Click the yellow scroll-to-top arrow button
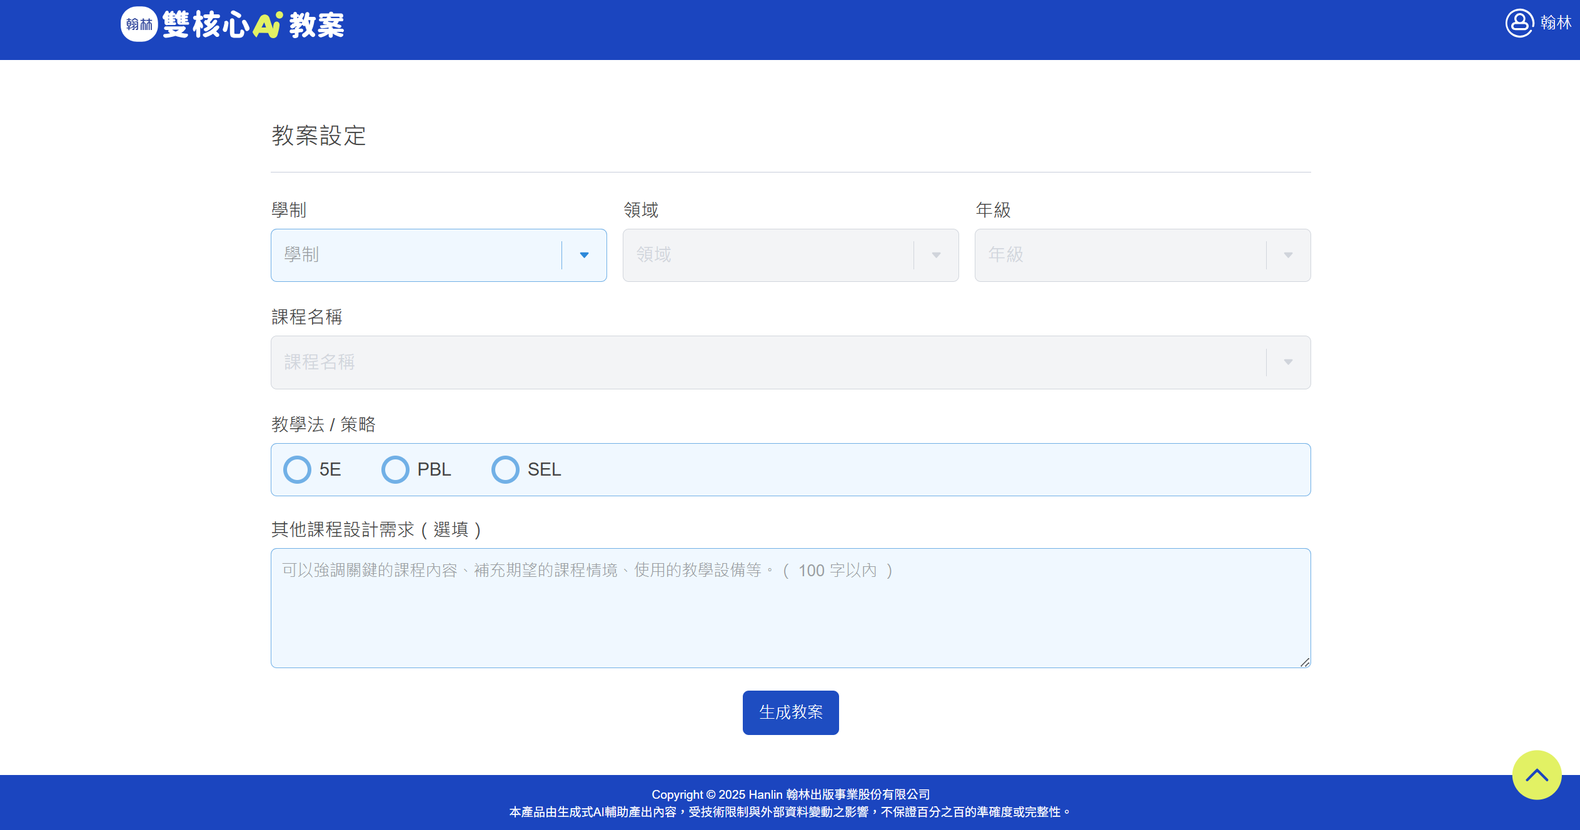1580x830 pixels. pos(1536,775)
